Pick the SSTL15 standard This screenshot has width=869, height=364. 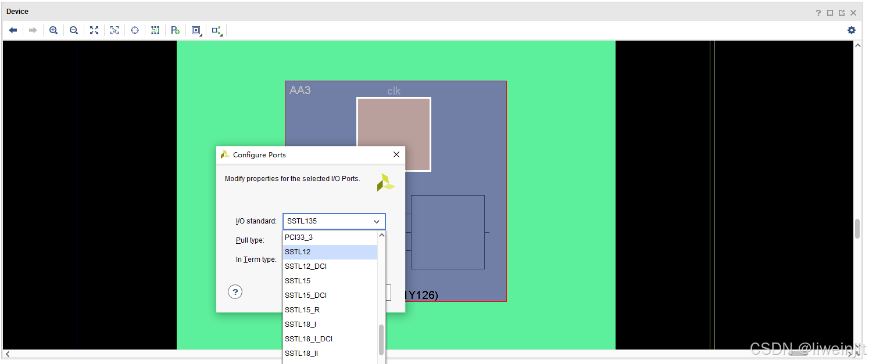pyautogui.click(x=330, y=281)
